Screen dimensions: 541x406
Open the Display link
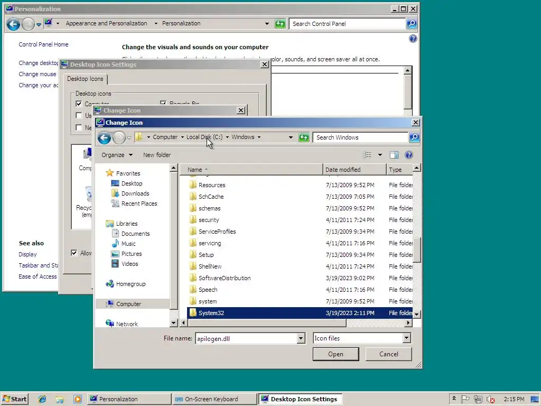(27, 254)
